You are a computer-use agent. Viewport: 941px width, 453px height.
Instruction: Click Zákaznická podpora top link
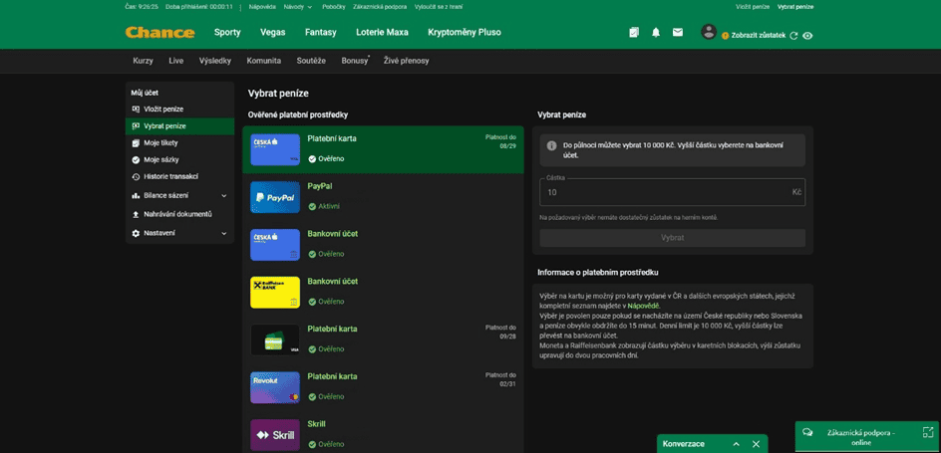pos(381,7)
